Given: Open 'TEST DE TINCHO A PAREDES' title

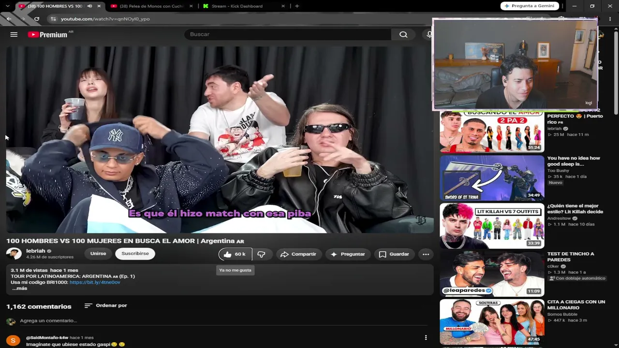Looking at the screenshot, I should [x=571, y=257].
